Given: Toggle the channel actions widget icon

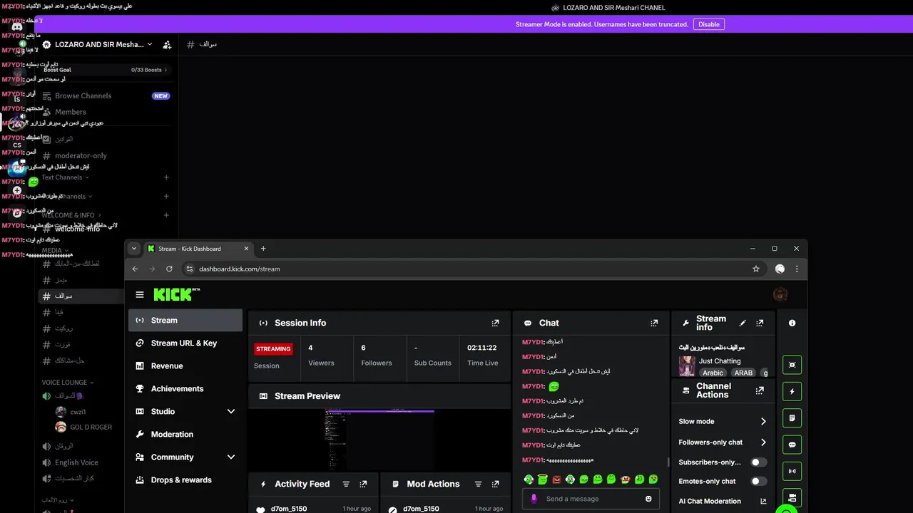Looking at the screenshot, I should point(792,497).
